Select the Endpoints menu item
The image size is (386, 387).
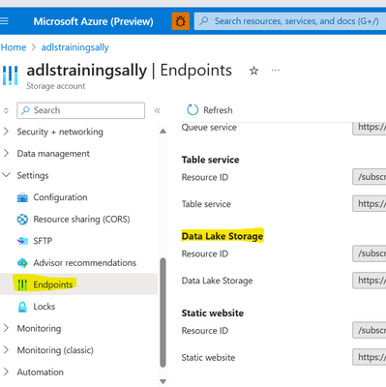(78, 284)
